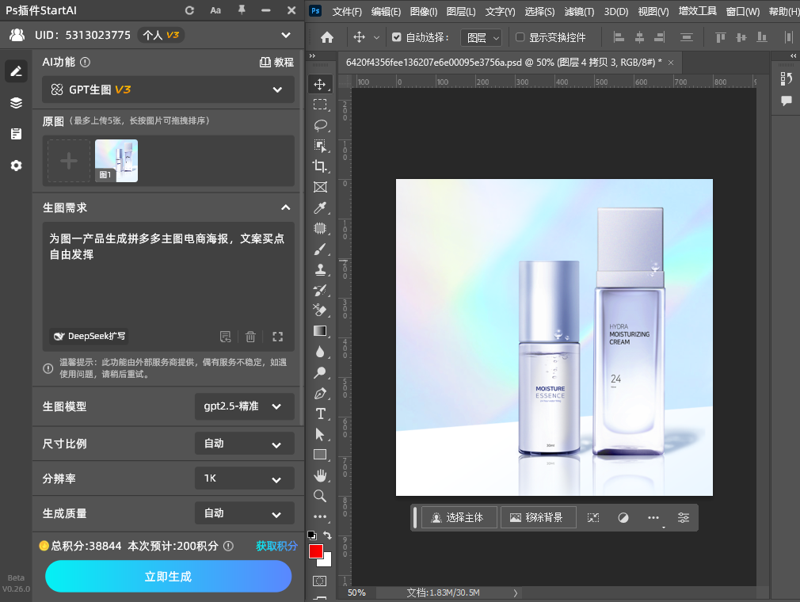Click the 获取积分 link

tap(276, 546)
